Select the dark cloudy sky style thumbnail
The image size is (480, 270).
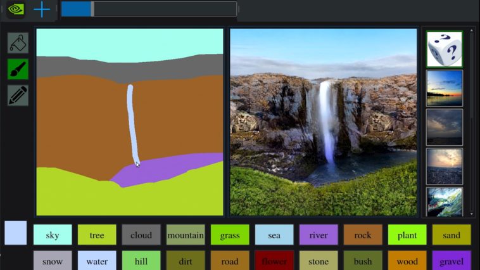[445, 127]
